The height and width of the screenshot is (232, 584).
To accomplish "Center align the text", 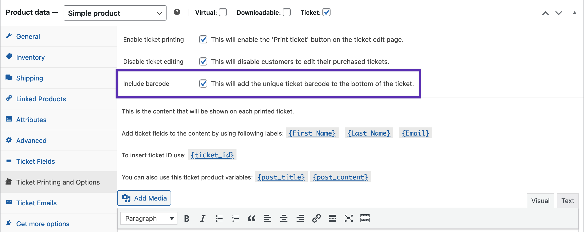I will [x=284, y=218].
